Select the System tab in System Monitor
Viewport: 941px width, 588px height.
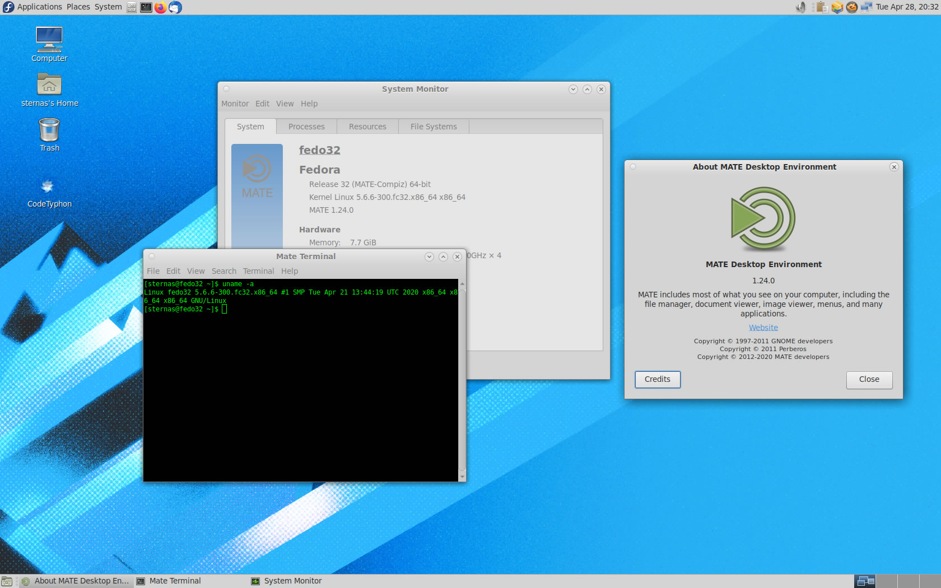(x=250, y=127)
